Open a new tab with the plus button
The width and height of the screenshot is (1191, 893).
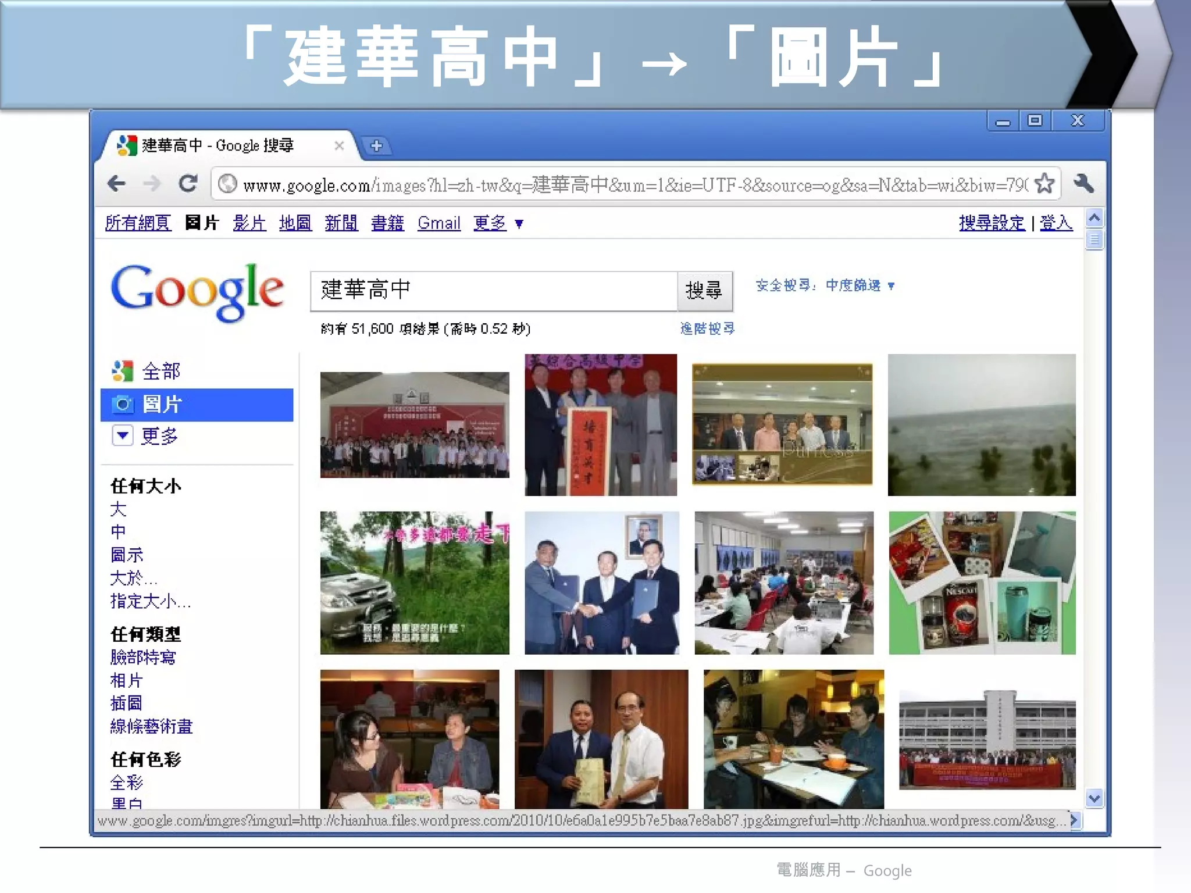[376, 145]
